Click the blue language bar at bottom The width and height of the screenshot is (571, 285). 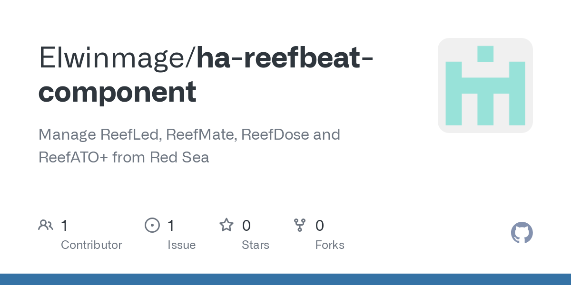(x=285, y=279)
